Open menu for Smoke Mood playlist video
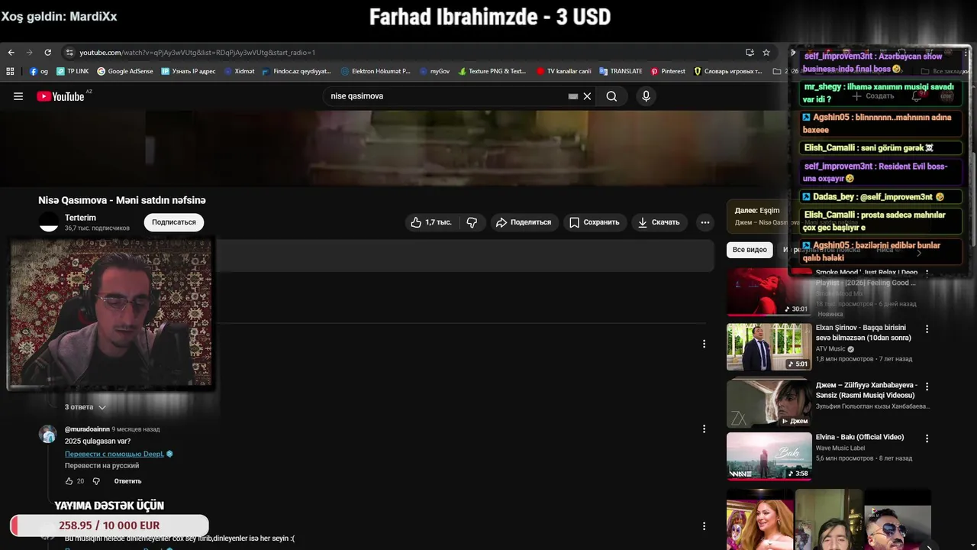 click(x=927, y=273)
